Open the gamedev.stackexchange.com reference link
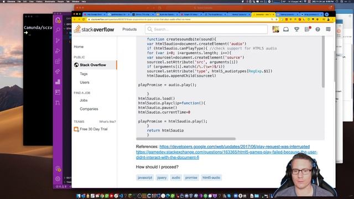This screenshot has height=199, width=354. point(227,155)
